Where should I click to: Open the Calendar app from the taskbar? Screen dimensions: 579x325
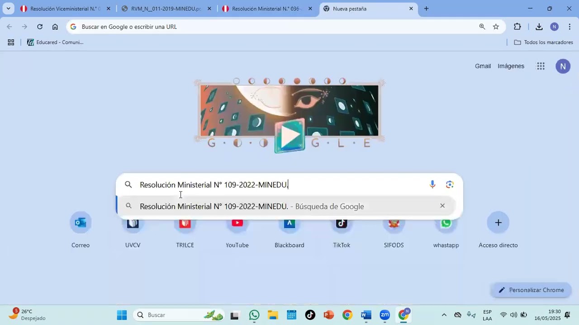pos(291,315)
